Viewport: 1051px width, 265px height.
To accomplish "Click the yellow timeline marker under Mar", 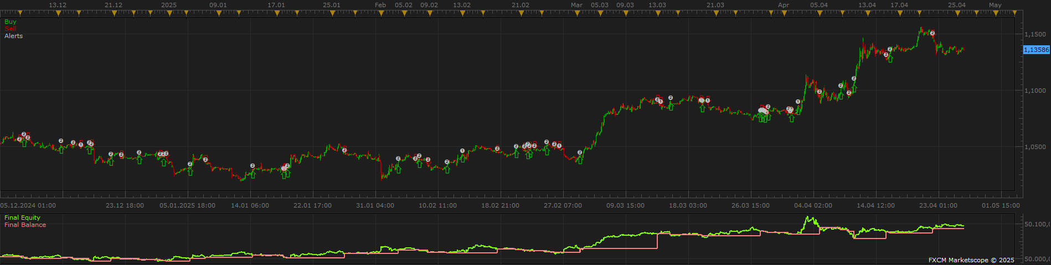I will pyautogui.click(x=577, y=13).
